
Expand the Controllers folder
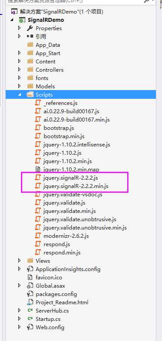coord(20,70)
